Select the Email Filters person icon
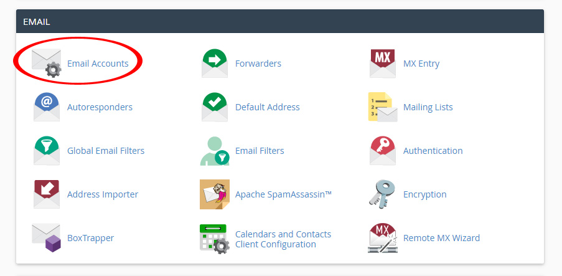Viewport: 562px width, 276px height. point(215,151)
